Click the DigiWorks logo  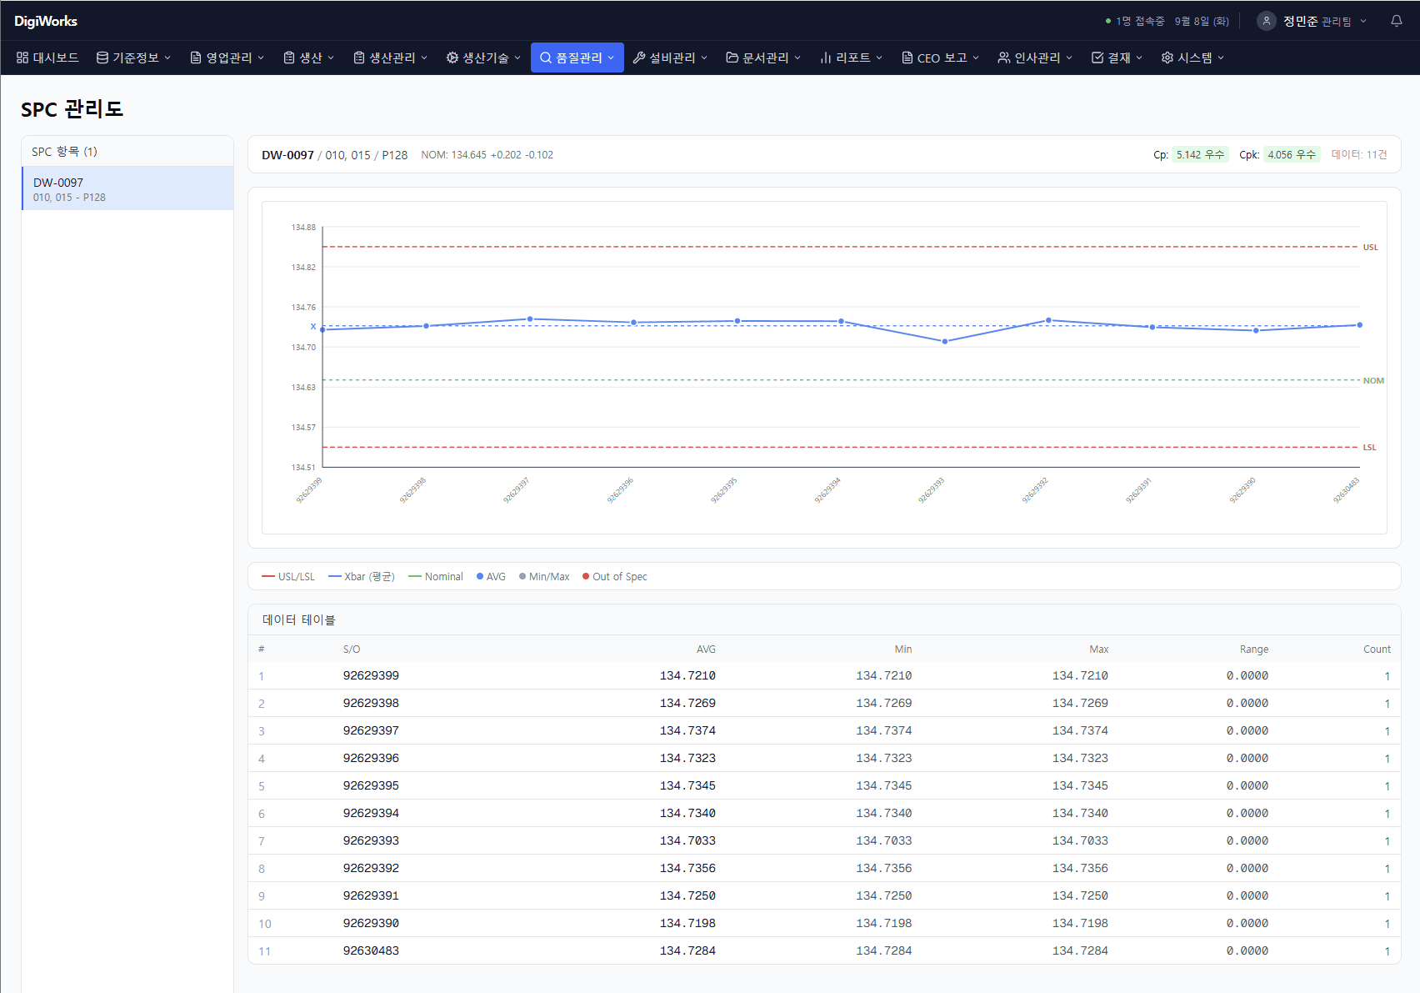46,21
